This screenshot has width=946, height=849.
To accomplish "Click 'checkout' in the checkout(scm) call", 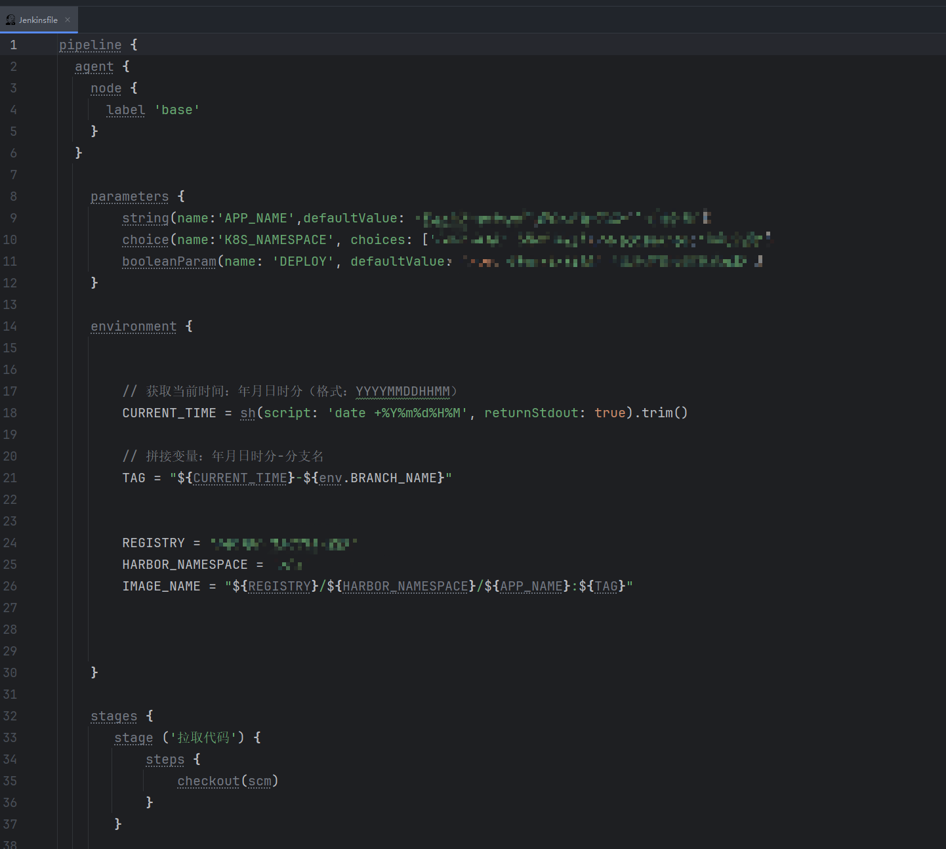I will (209, 781).
